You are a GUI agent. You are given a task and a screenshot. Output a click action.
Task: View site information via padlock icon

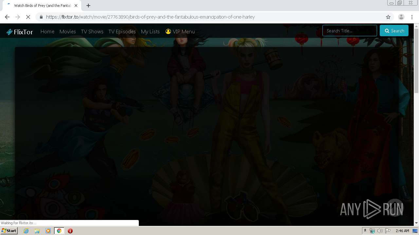pyautogui.click(x=41, y=17)
